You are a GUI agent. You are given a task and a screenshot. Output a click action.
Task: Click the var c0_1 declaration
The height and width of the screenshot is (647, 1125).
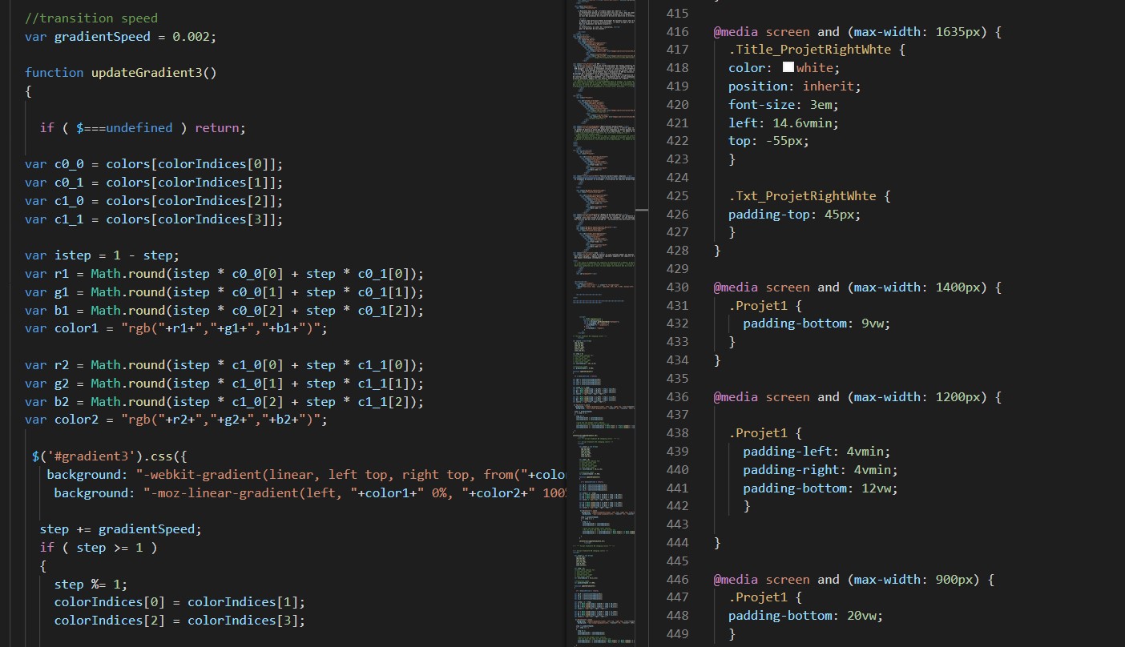[x=154, y=183]
